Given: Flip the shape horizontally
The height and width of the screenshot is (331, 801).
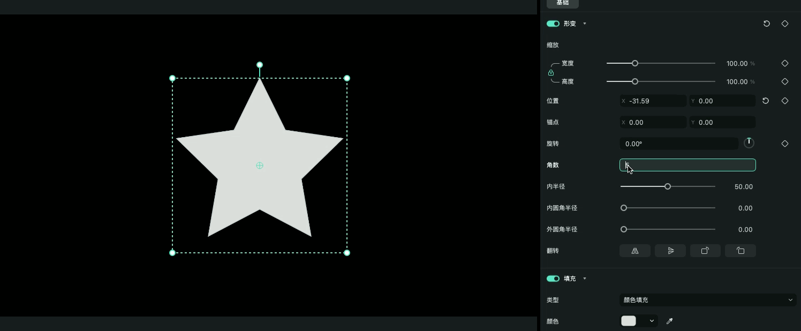Looking at the screenshot, I should click(635, 251).
